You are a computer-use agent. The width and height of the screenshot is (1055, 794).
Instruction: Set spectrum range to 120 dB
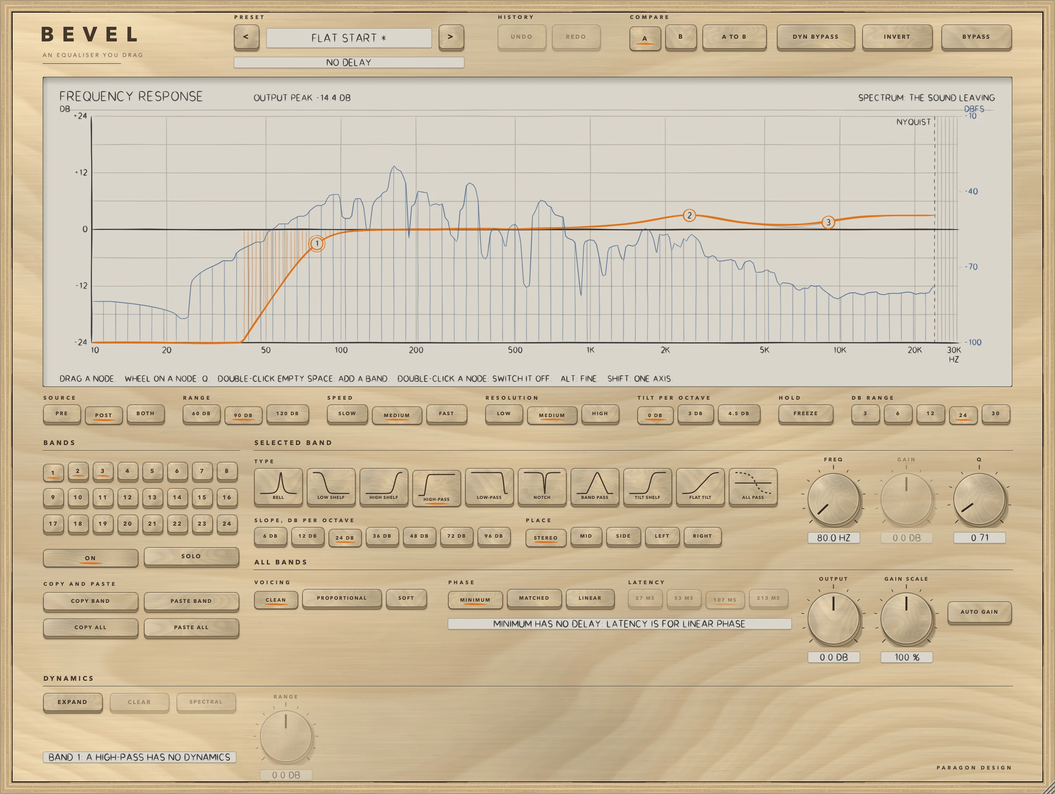coord(287,414)
